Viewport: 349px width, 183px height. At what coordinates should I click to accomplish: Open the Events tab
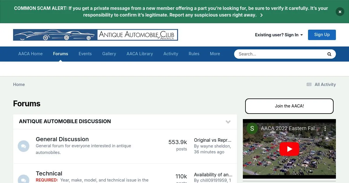[x=85, y=54]
